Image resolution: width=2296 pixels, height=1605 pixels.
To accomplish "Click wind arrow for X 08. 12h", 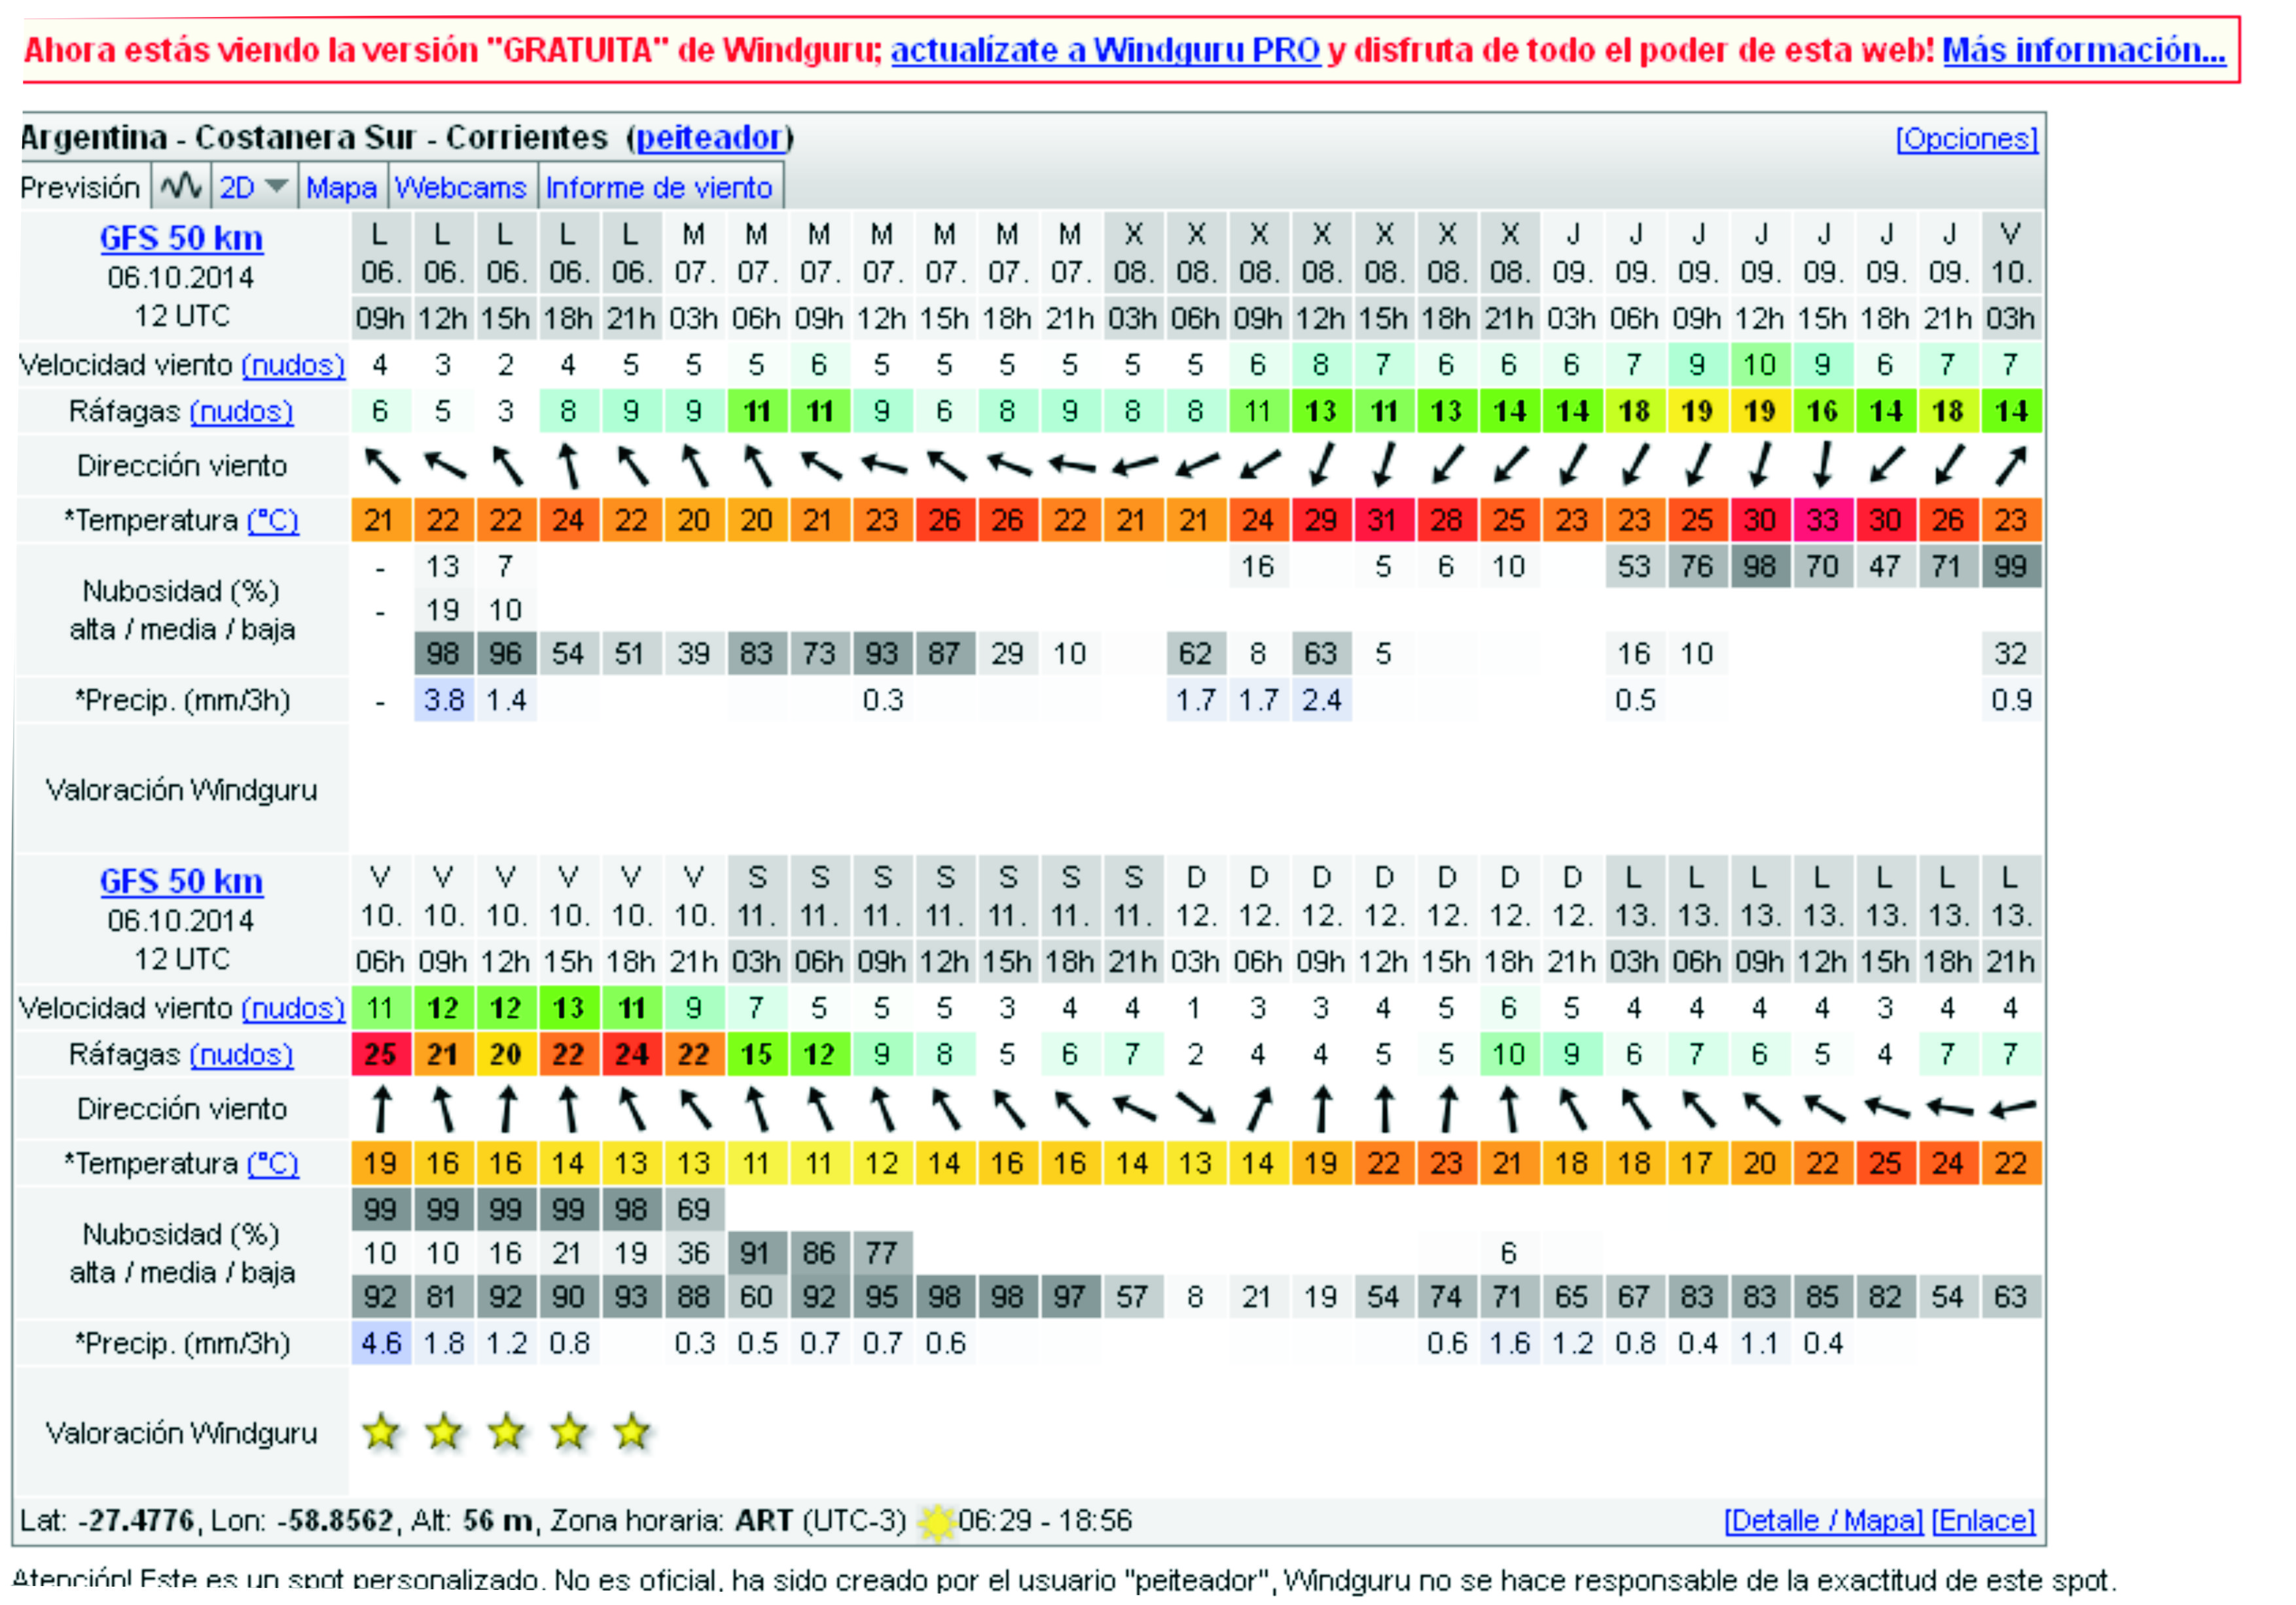I will tap(1322, 466).
